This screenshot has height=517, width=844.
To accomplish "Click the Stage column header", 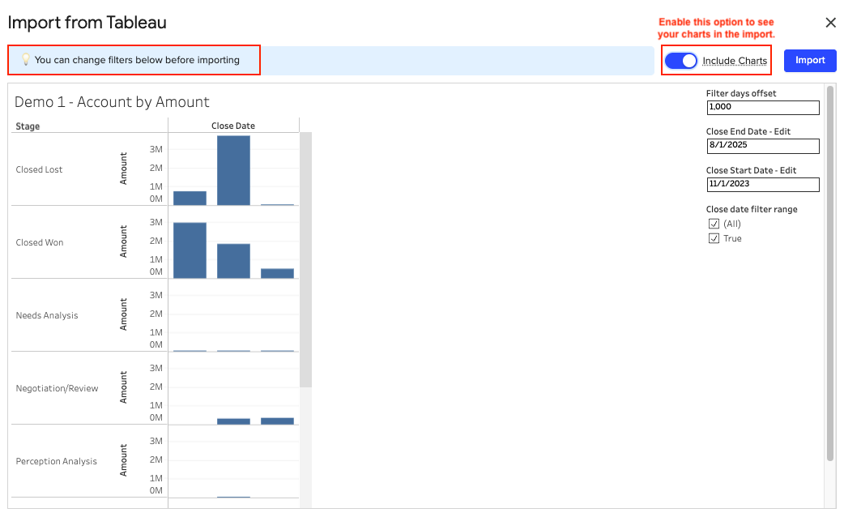I will (28, 126).
